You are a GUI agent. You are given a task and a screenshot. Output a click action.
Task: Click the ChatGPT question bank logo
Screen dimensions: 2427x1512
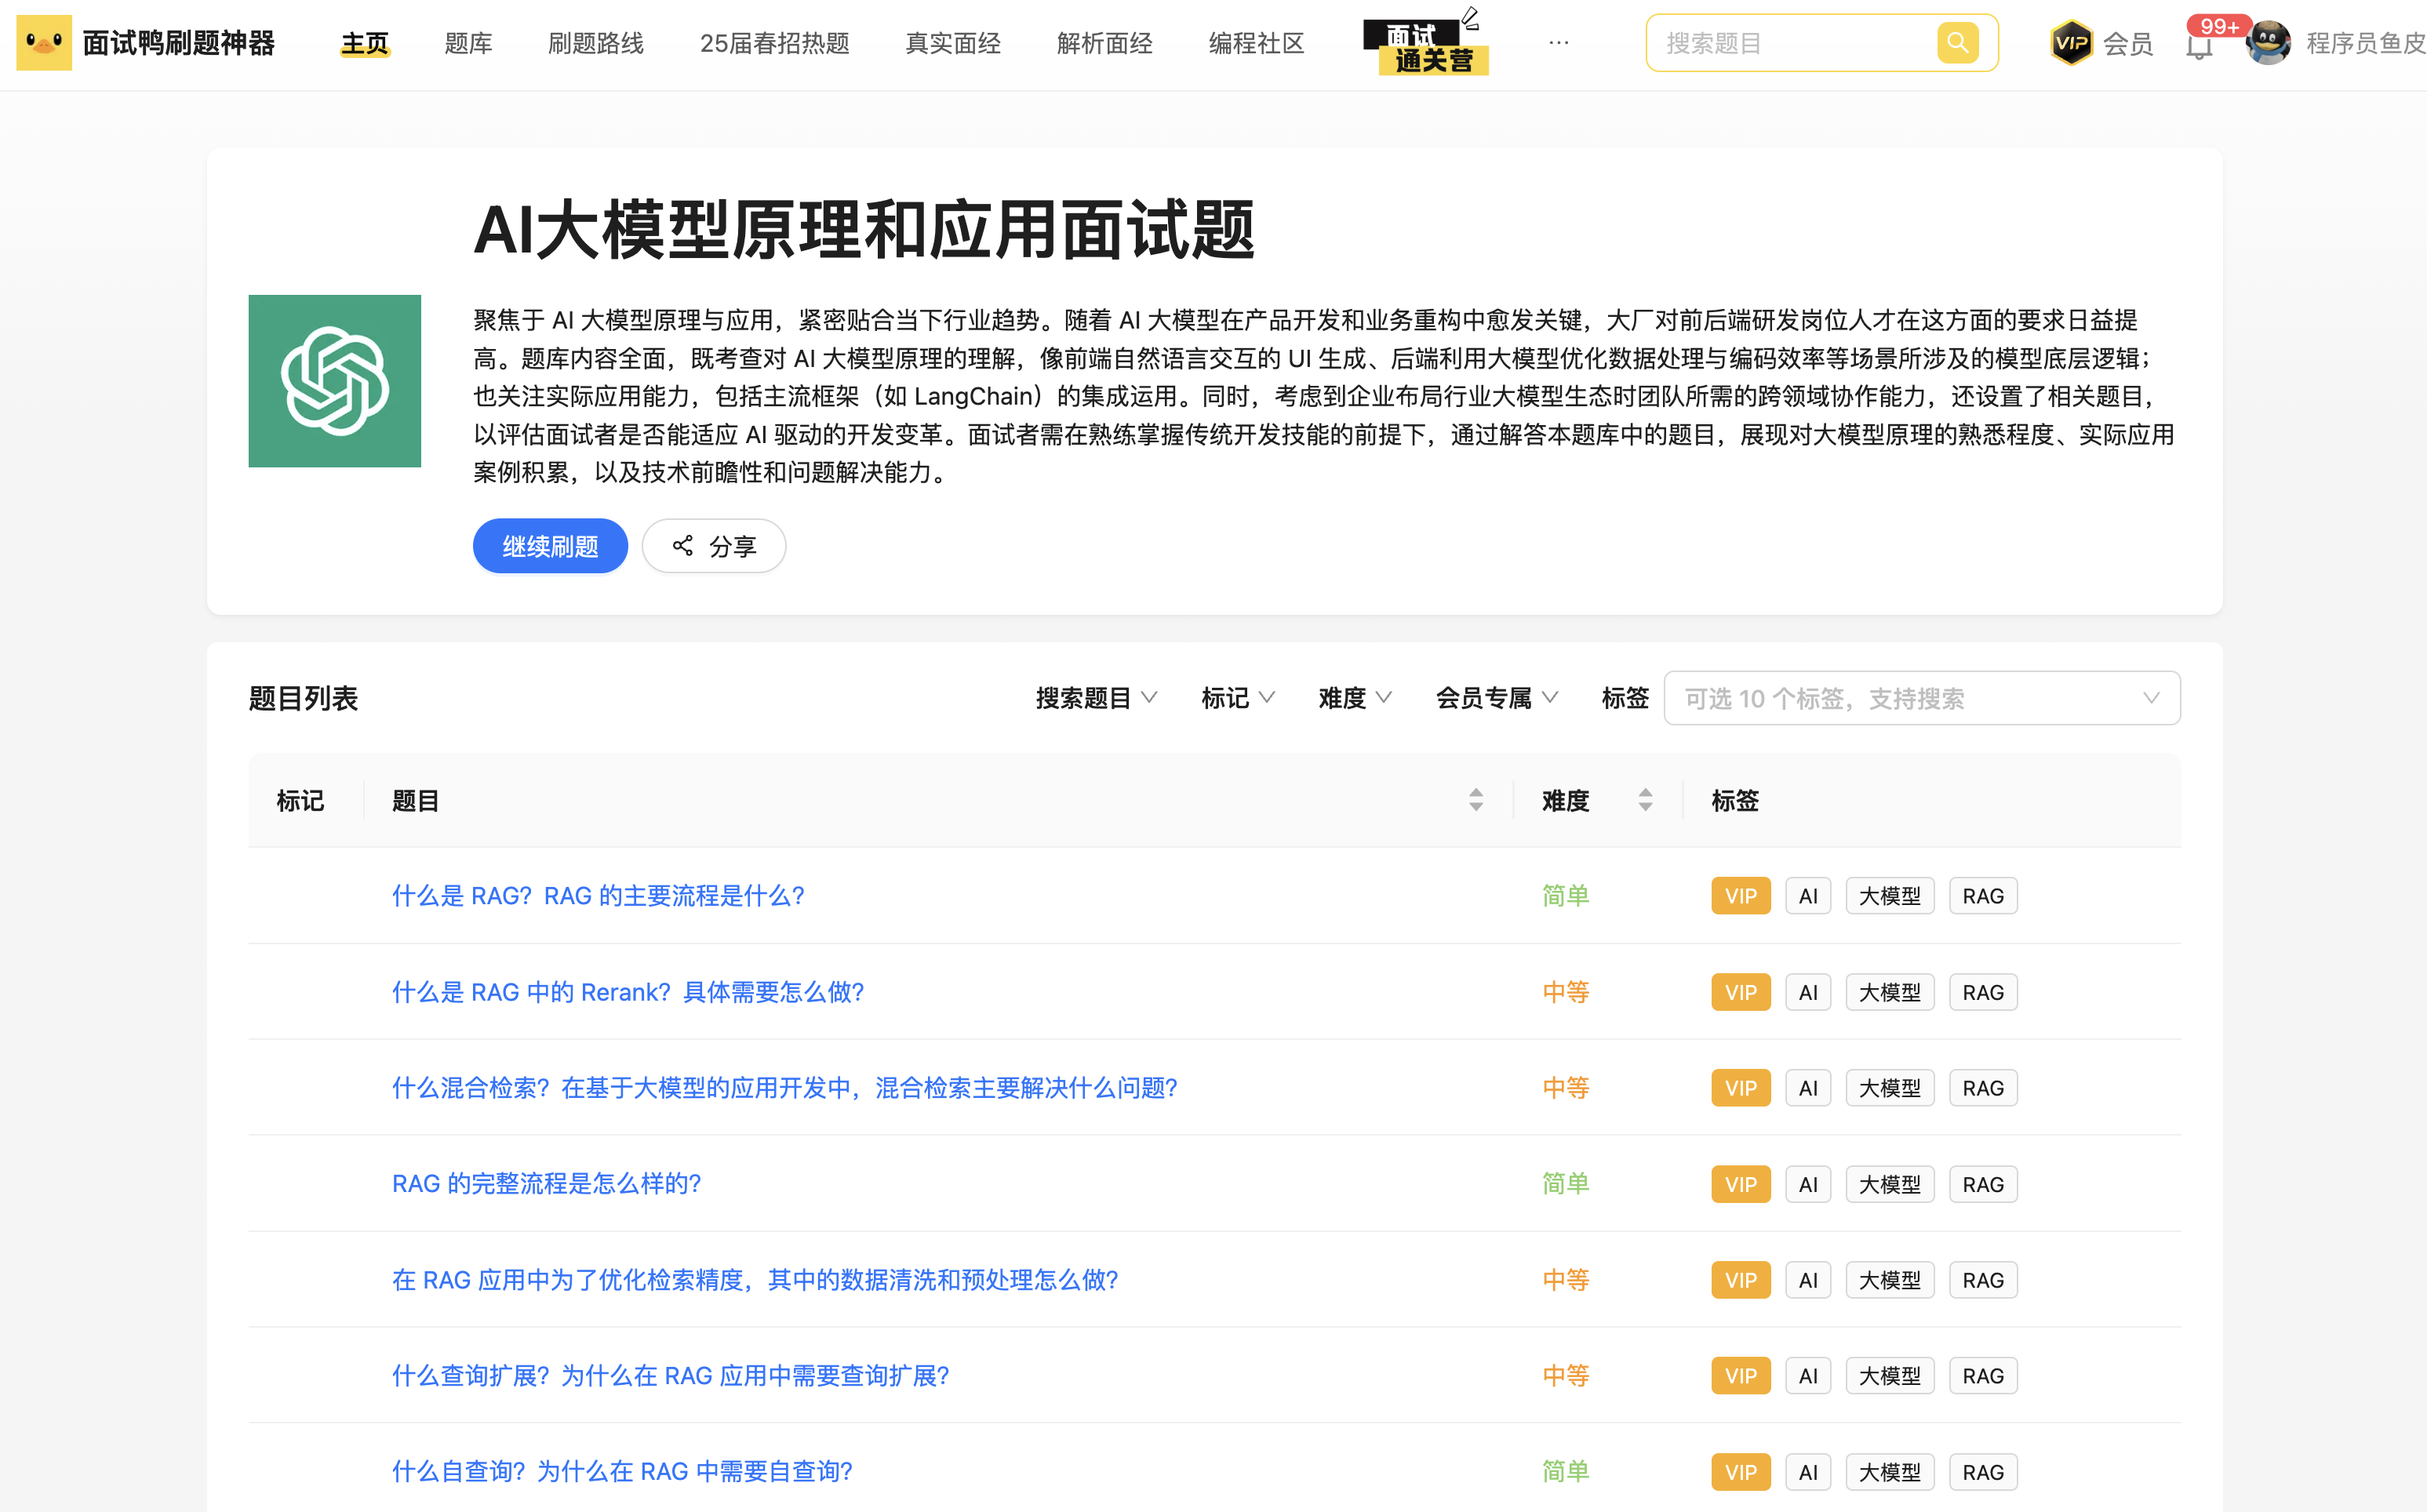point(334,381)
